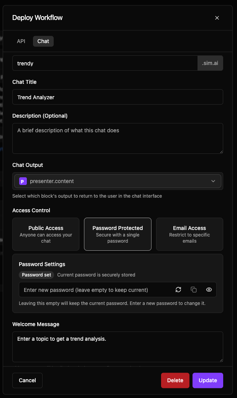The height and width of the screenshot is (398, 237).
Task: Click the Chat Title field with Trend Analyzer
Action: point(117,97)
